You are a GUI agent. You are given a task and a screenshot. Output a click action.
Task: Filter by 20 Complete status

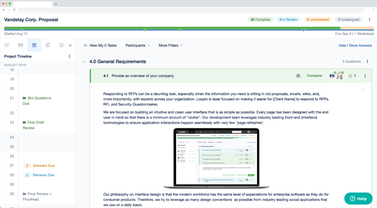point(260,19)
